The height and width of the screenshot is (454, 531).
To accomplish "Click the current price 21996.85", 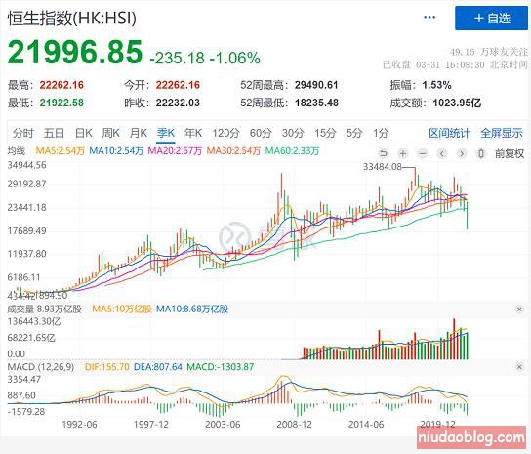I will click(x=75, y=52).
